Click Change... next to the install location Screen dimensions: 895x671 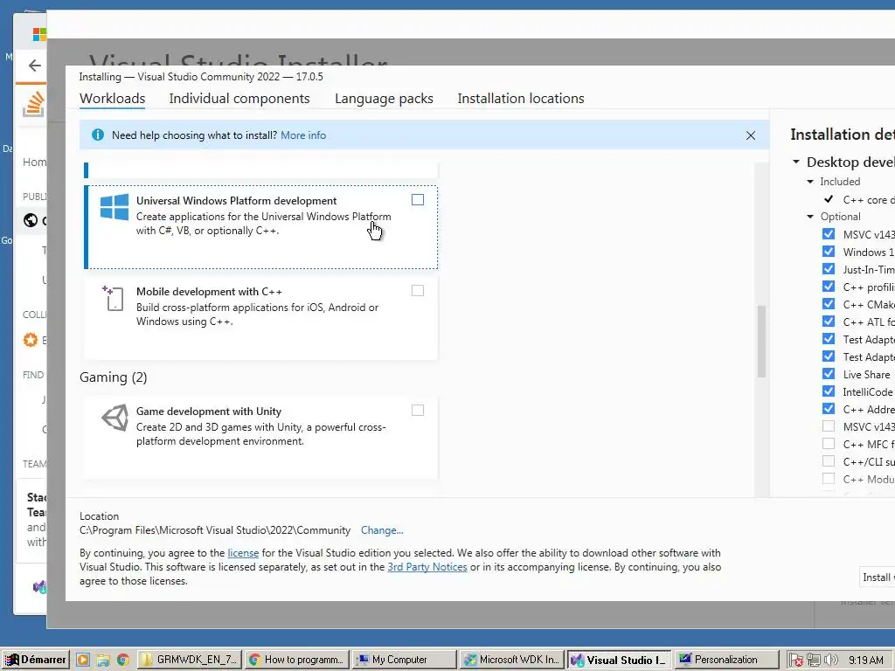click(x=382, y=530)
